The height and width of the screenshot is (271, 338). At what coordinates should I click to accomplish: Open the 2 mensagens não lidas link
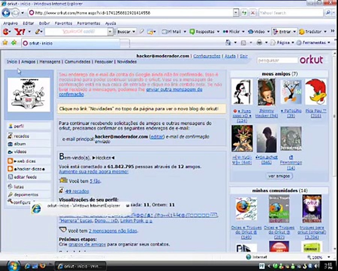coord(113,231)
